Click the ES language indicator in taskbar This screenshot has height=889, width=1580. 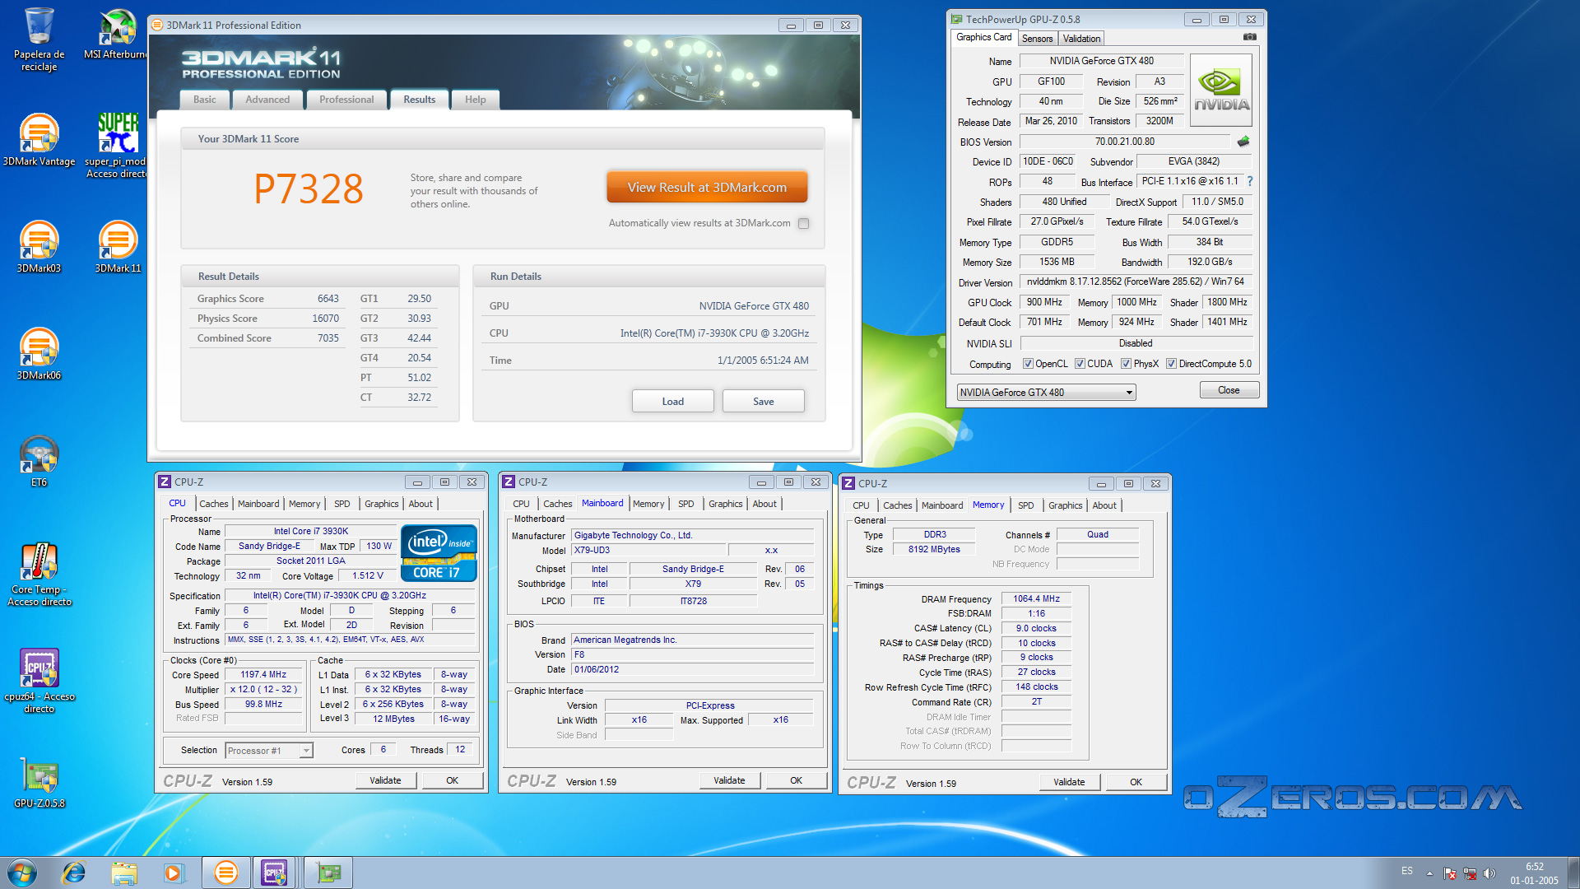1407,871
